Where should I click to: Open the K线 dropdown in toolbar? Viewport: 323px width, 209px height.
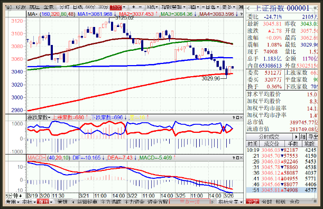click(x=152, y=7)
